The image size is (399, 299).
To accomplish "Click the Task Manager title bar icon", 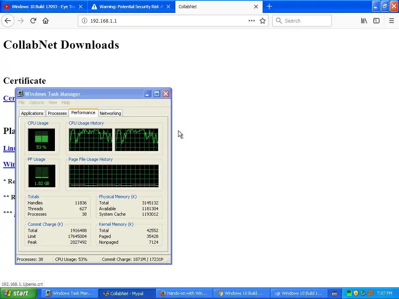I will coord(20,94).
